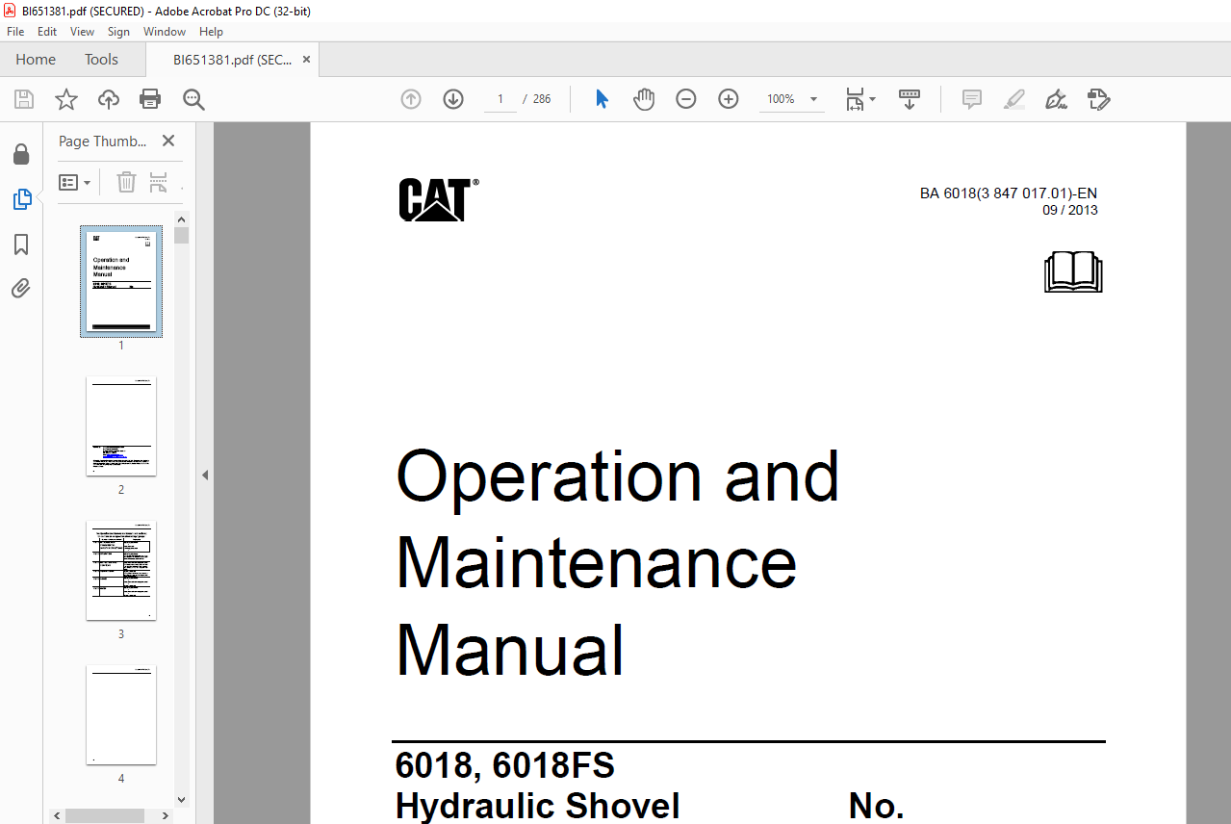
Task: Open the Attachments paperclip panel
Action: click(x=21, y=288)
